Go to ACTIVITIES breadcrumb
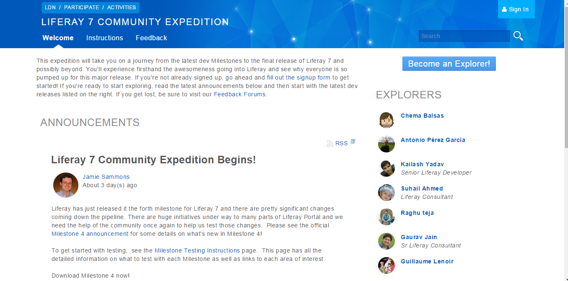The image size is (568, 281). click(x=122, y=8)
